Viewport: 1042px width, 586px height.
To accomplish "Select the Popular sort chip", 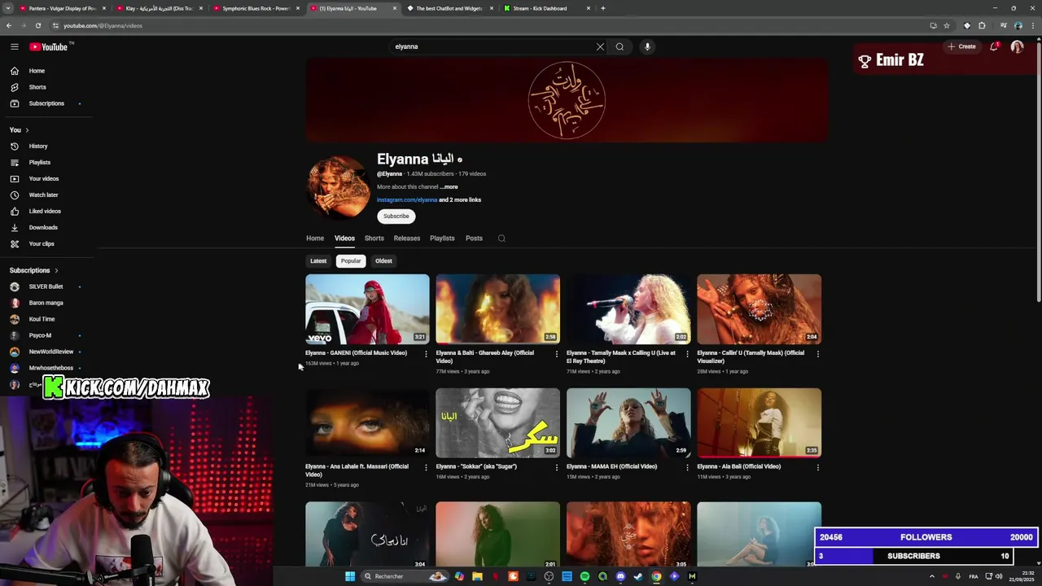I will point(351,261).
